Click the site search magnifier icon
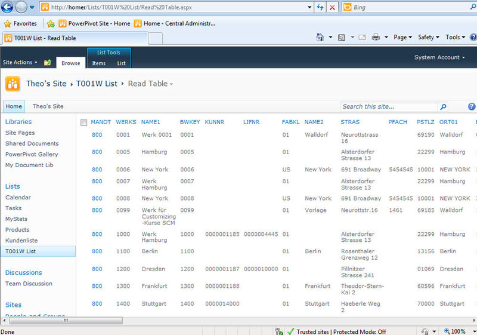Screen dimensions: 477x335 pos(443,107)
